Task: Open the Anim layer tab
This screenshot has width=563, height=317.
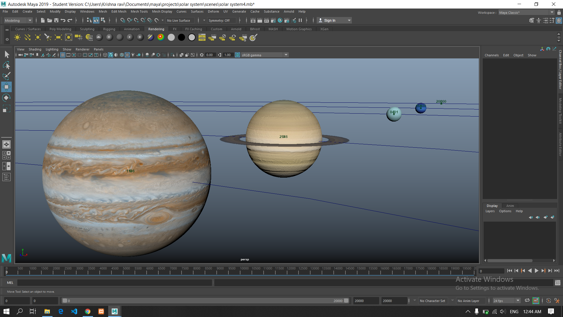Action: [510, 206]
